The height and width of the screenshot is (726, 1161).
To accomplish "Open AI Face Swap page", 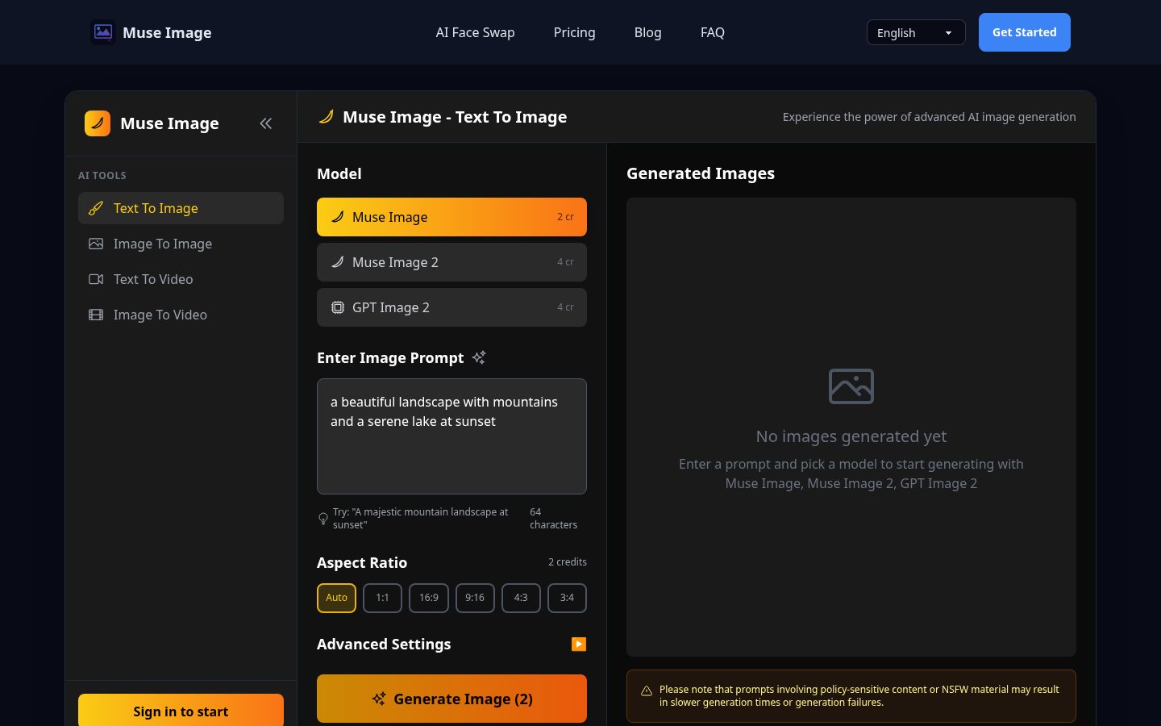I will point(475,32).
